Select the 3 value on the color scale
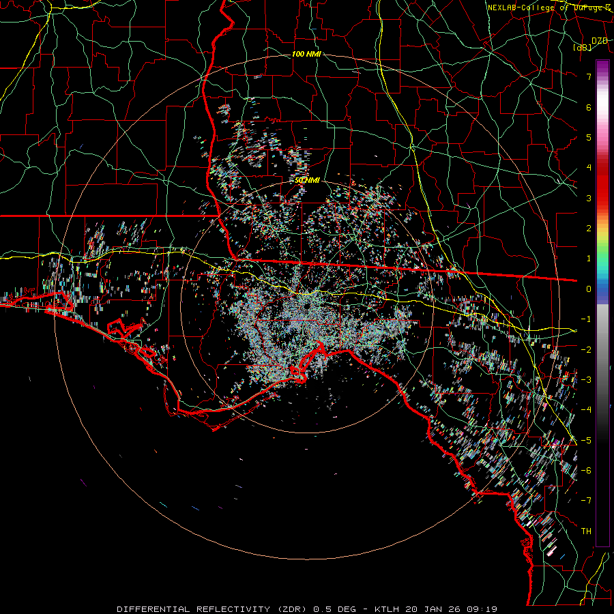The image size is (614, 614). 589,198
